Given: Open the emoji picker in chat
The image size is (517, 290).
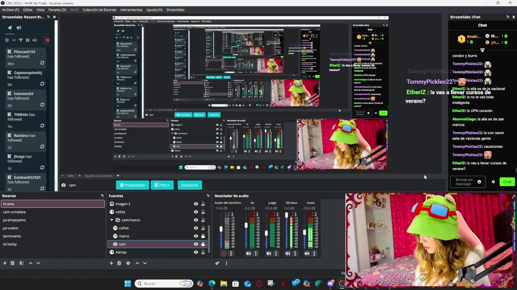Looking at the screenshot, I should (479, 182).
